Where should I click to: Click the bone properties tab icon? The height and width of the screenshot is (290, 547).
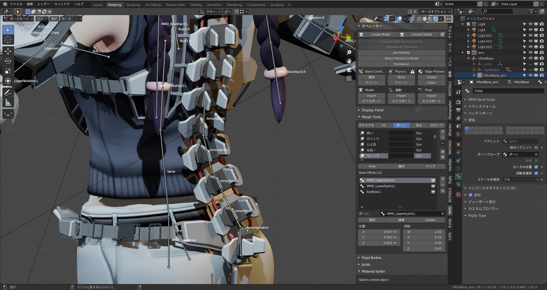click(458, 176)
